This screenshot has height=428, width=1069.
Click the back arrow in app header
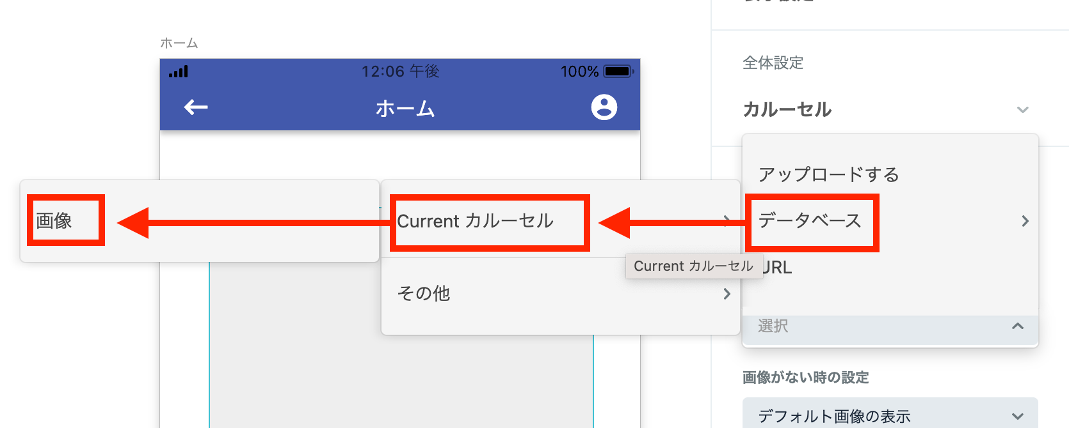coord(196,107)
